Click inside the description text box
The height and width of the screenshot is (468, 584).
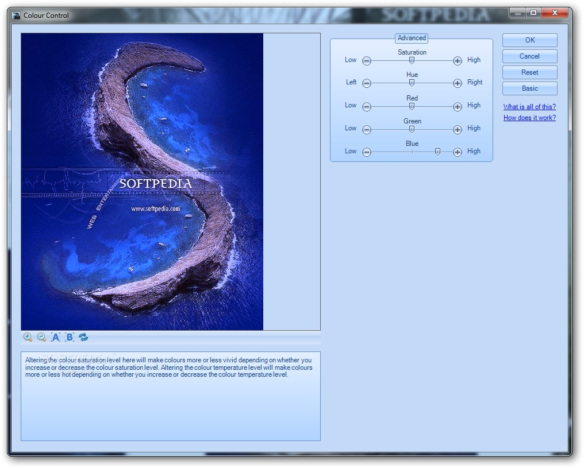(171, 396)
